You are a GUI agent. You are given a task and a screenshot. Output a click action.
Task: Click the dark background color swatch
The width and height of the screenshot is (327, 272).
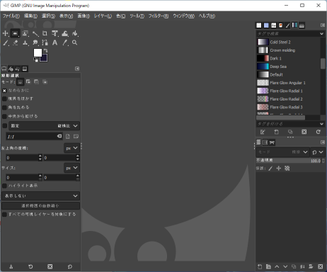45,59
